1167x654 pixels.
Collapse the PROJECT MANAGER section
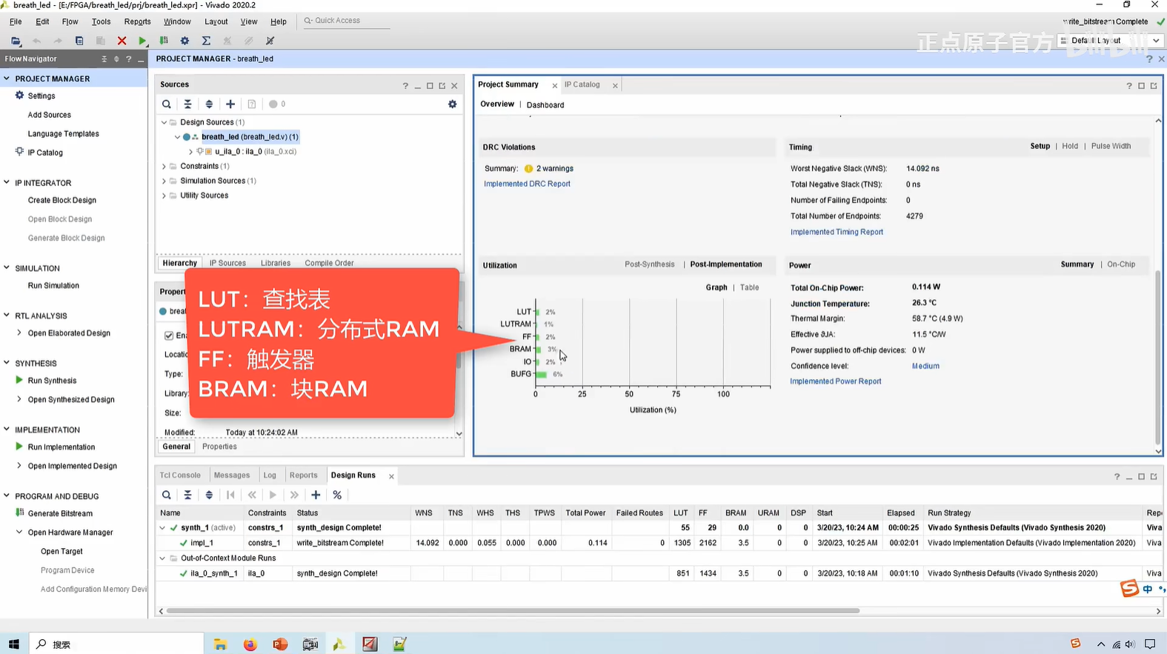coord(7,79)
